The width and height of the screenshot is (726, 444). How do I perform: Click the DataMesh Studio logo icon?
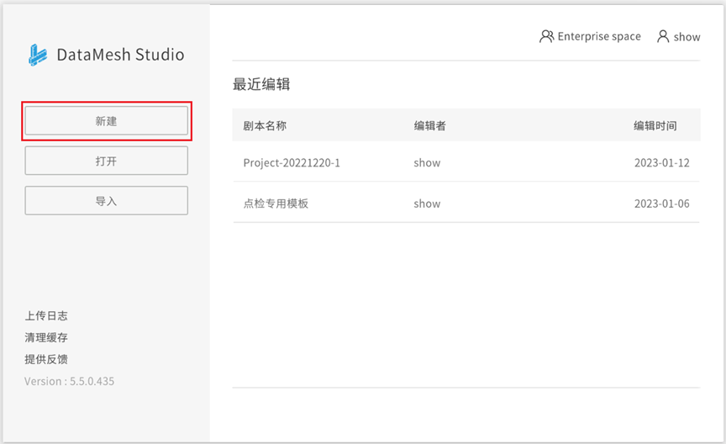pyautogui.click(x=38, y=55)
